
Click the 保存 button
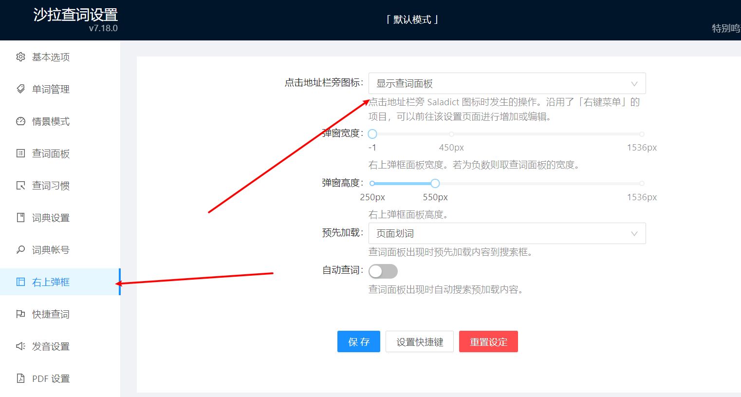click(359, 342)
